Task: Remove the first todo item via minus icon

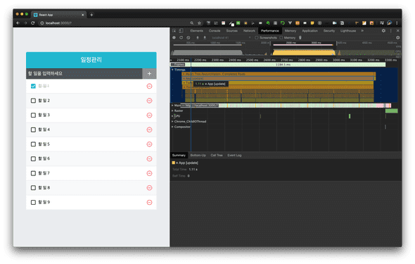Action: pyautogui.click(x=149, y=86)
